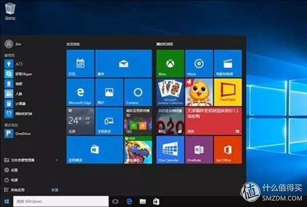Open the red news headline tile

tap(213, 121)
